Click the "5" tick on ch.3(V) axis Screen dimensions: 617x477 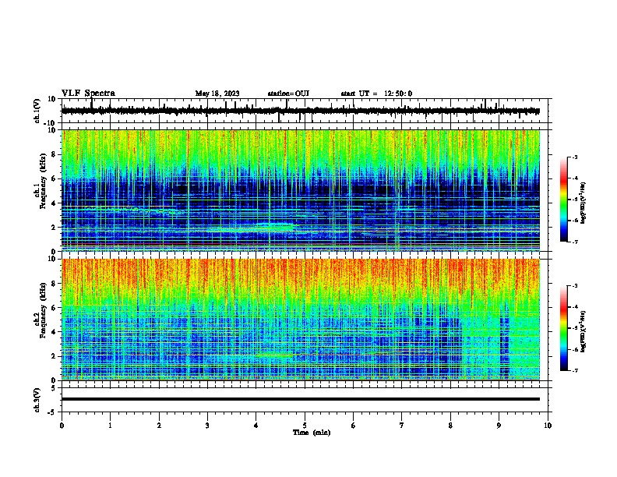point(54,388)
